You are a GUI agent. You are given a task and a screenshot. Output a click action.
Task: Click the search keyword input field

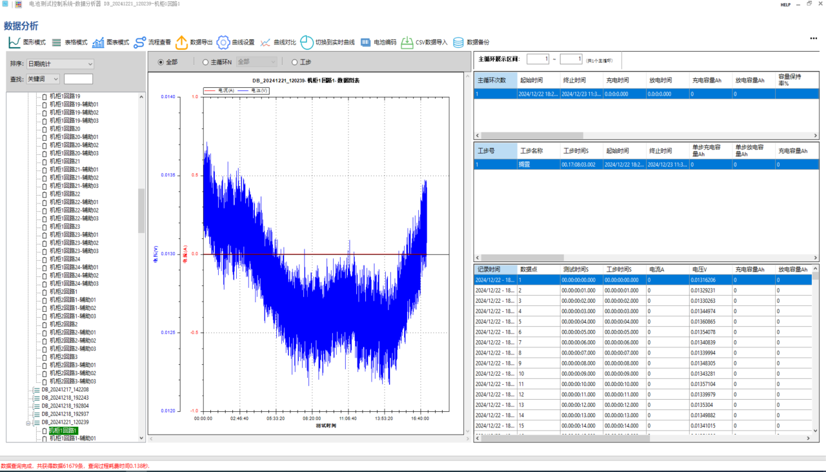coord(79,79)
